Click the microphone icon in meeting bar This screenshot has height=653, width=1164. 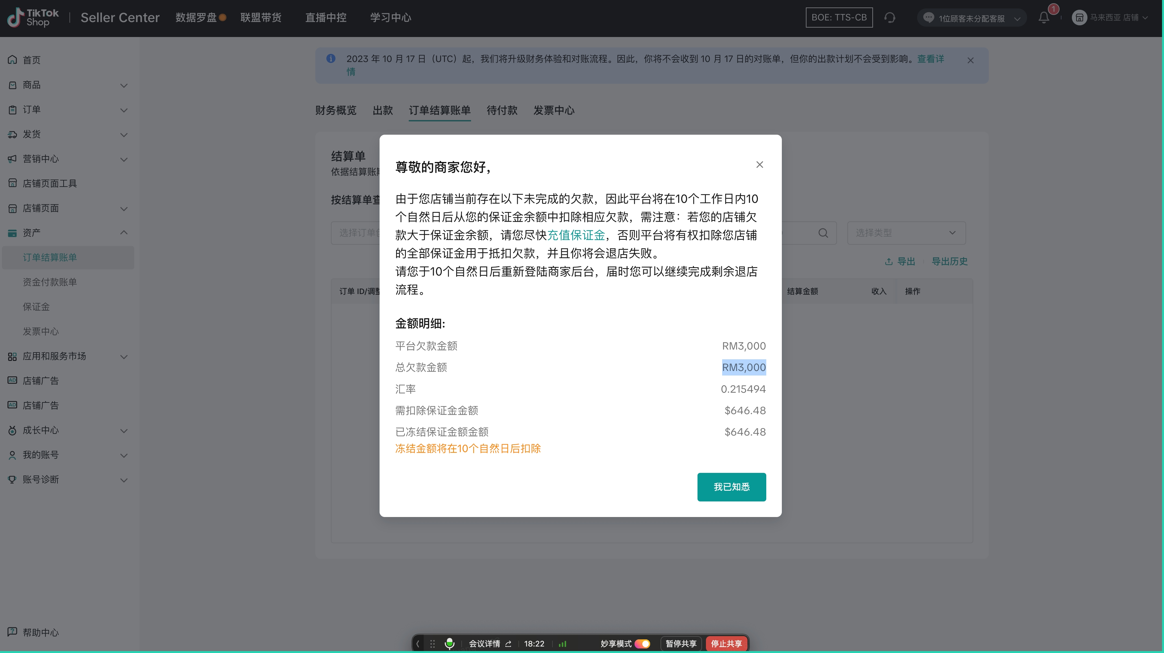pyautogui.click(x=449, y=644)
